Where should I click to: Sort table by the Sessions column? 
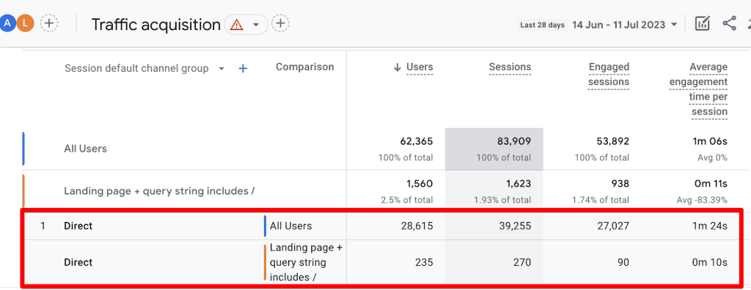pyautogui.click(x=510, y=67)
